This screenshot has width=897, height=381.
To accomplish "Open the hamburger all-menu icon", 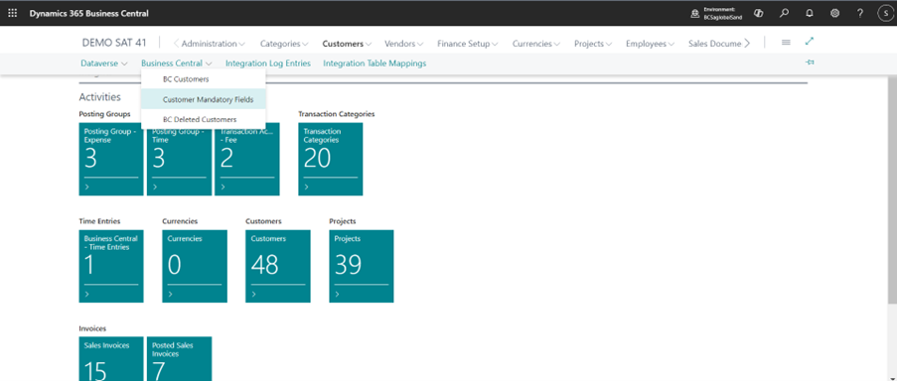I will point(786,43).
